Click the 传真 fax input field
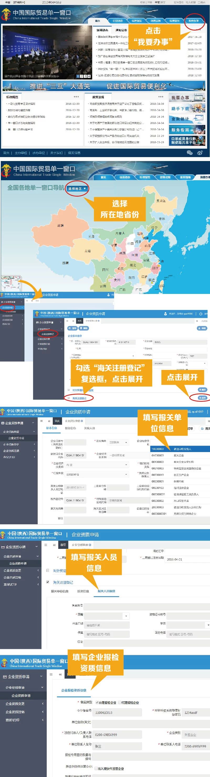 coord(107,634)
